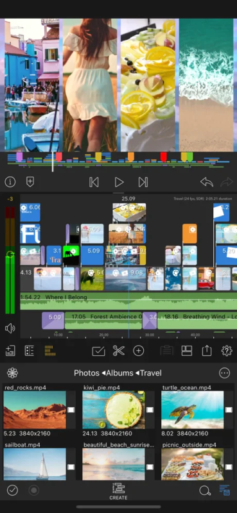Click the add clip plus circle icon
The width and height of the screenshot is (237, 513).
point(138,351)
